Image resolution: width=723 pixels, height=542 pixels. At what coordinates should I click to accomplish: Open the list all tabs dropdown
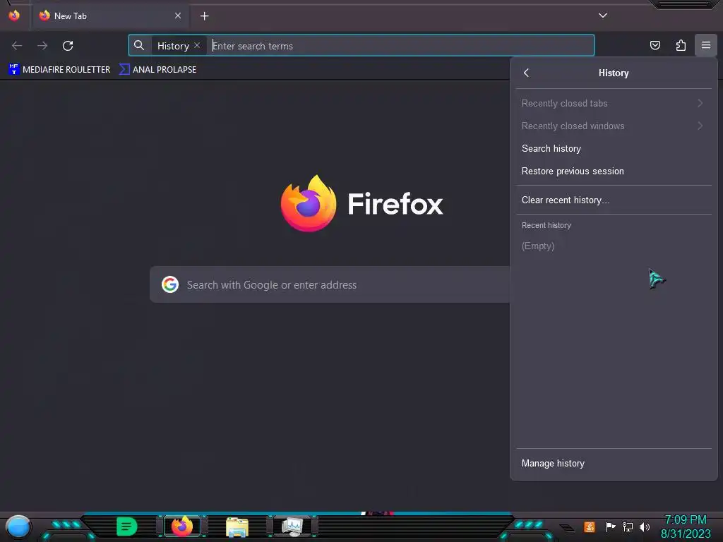(603, 16)
